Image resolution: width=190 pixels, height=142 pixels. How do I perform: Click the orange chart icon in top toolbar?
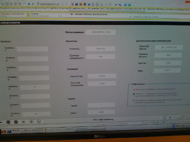pyautogui.click(x=81, y=5)
